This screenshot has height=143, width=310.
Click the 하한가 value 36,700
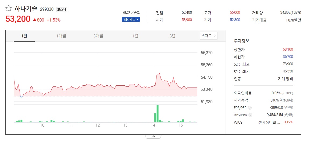(288, 57)
